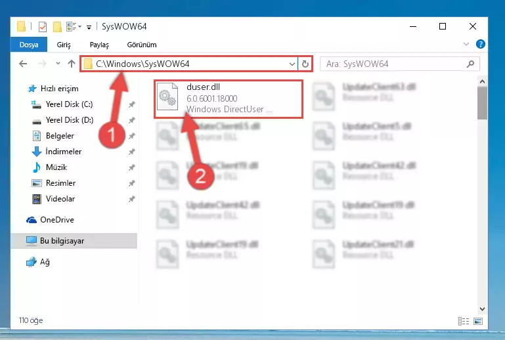Click the Ara: SysWOW64 search box
This screenshot has height=340, width=505.
tap(400, 64)
